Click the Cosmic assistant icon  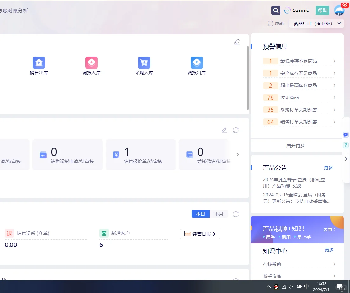[287, 10]
